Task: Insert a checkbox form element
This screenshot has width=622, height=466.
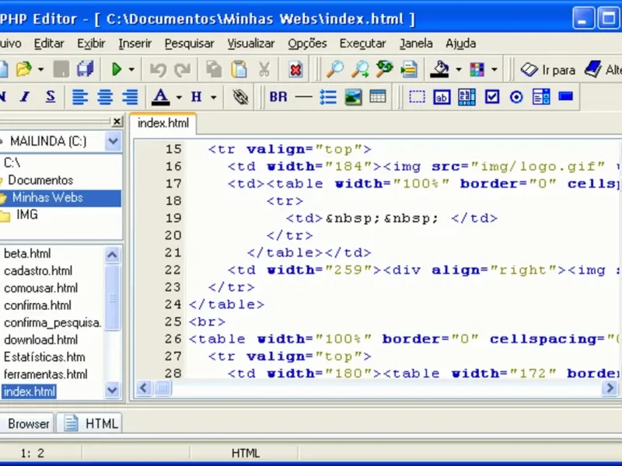Action: (492, 96)
